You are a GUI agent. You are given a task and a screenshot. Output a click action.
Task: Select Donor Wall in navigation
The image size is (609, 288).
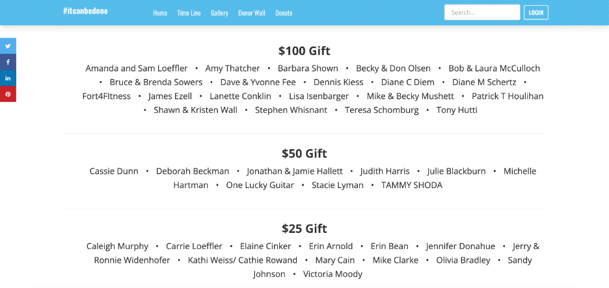click(x=252, y=13)
